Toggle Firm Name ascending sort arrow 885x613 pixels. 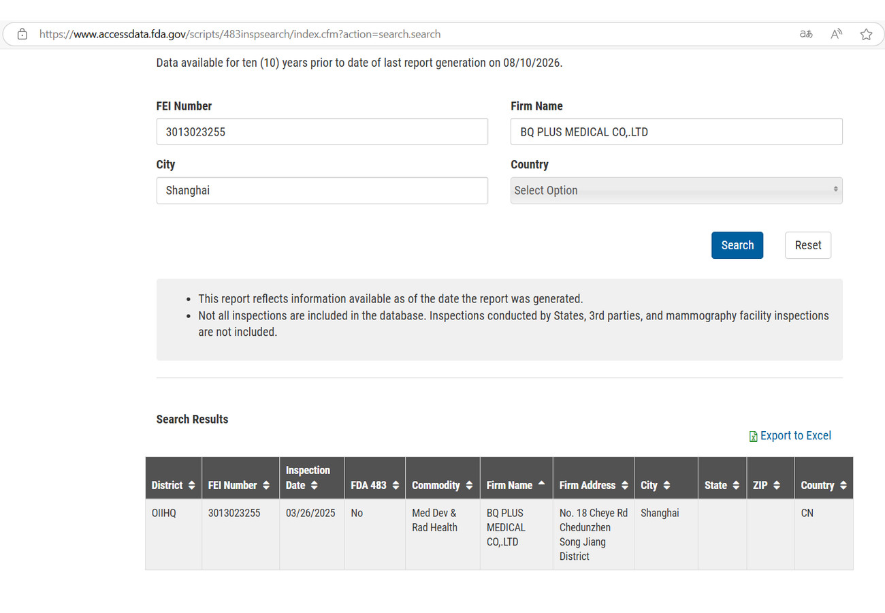(x=541, y=484)
